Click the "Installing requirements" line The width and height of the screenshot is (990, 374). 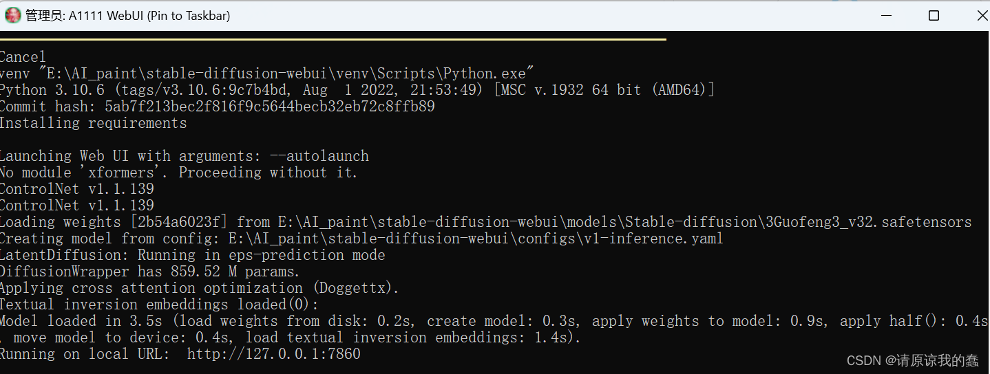point(94,122)
